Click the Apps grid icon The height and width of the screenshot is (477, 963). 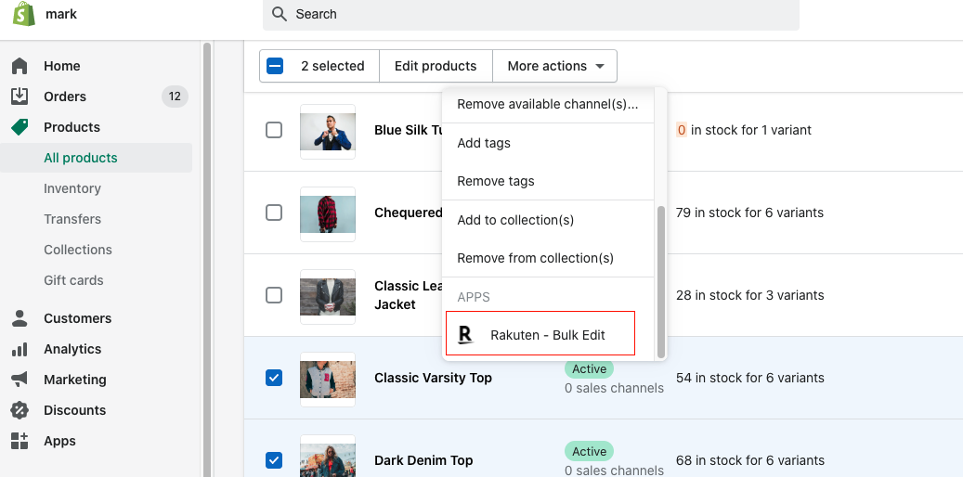tap(20, 441)
